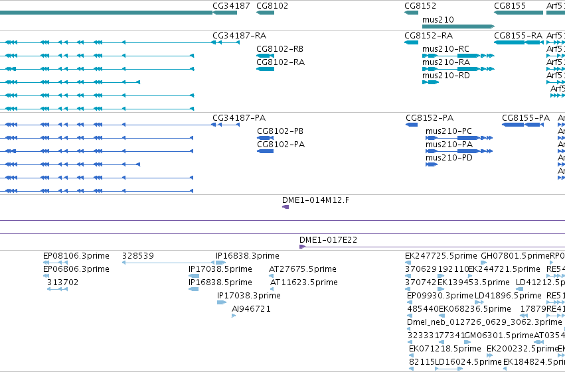
Task: Click the GM06301.5prime EST label
Action: pos(499,336)
